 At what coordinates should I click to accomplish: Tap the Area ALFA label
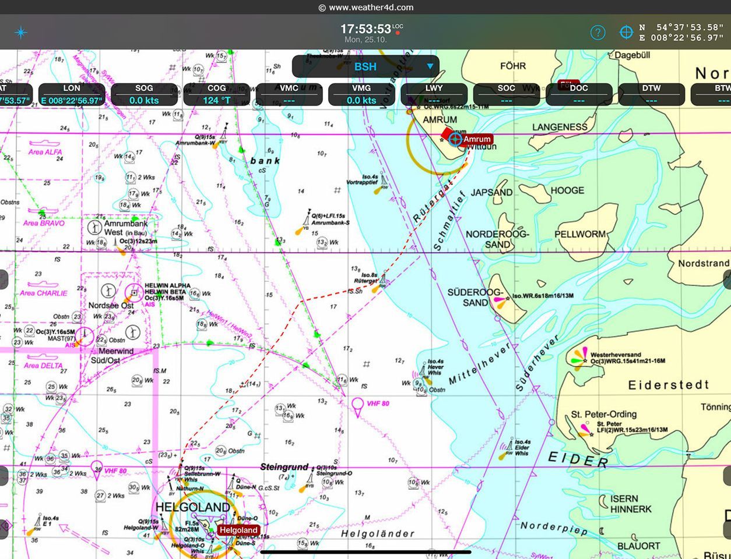[x=44, y=152]
